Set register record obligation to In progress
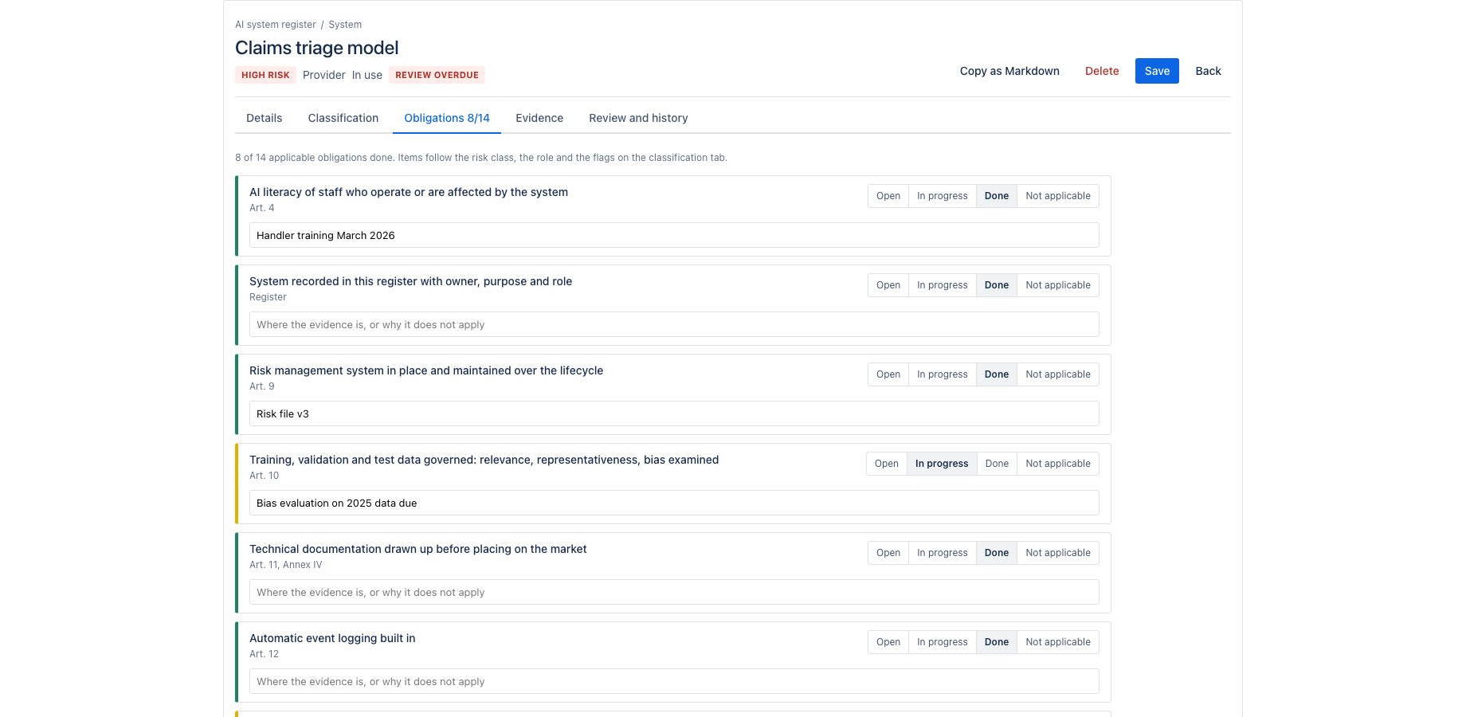This screenshot has height=717, width=1466. point(943,285)
